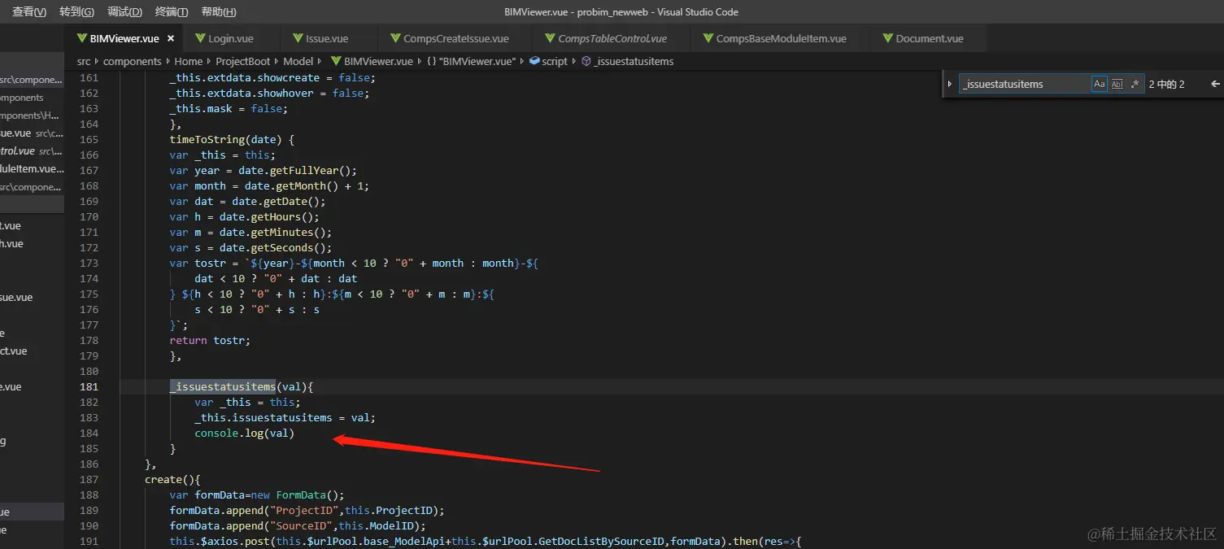
Task: Open the 终端(T) menu
Action: point(172,11)
